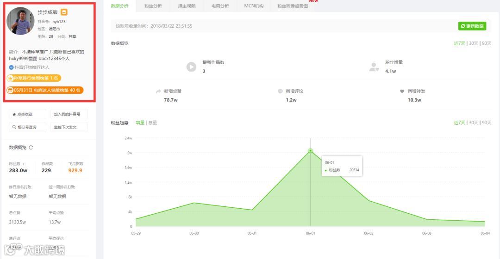Click the 总点赞 value 3130.5w

click(x=18, y=222)
